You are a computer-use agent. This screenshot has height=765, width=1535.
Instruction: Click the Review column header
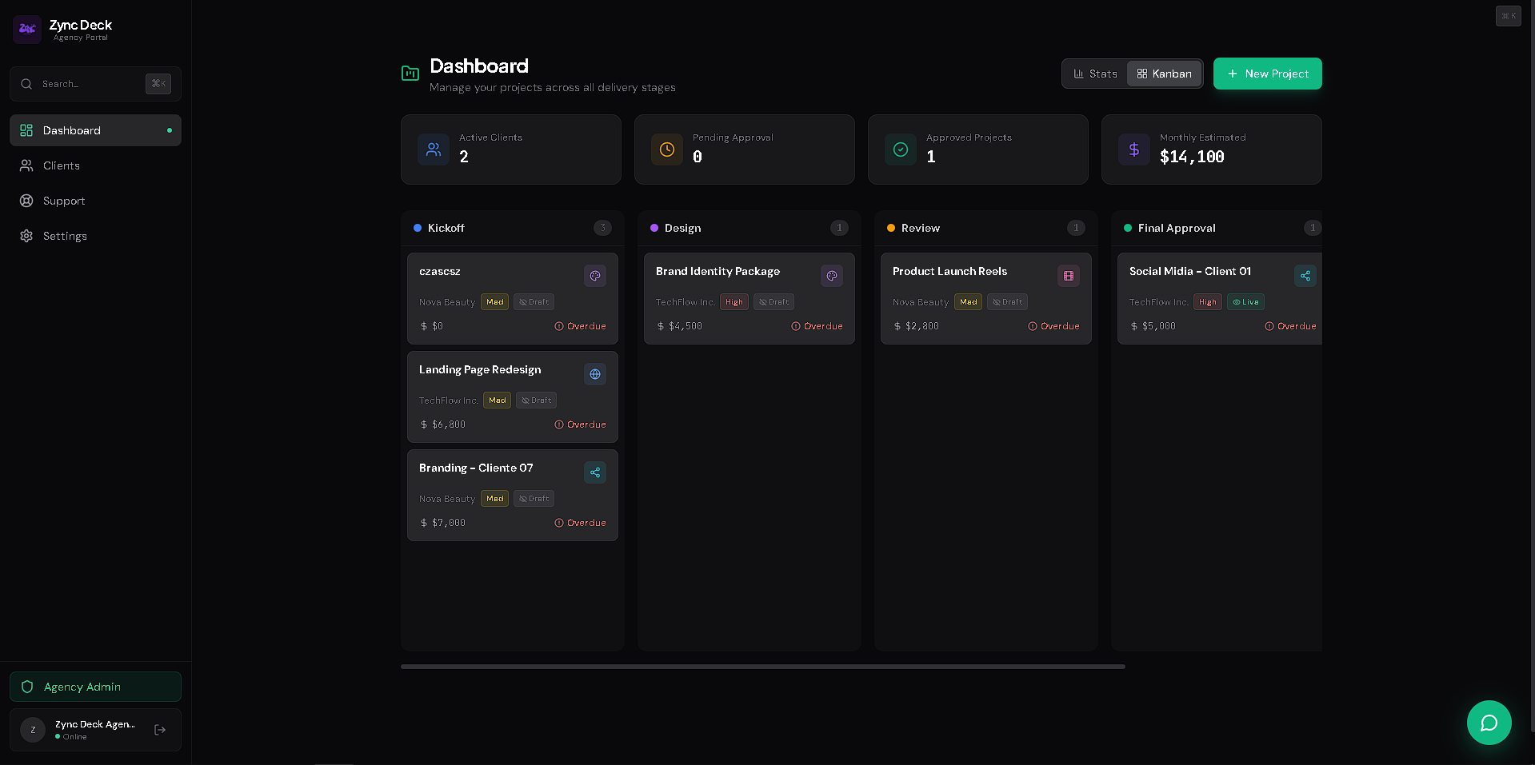pos(986,228)
